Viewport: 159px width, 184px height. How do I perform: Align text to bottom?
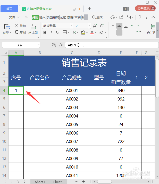coord(126,26)
